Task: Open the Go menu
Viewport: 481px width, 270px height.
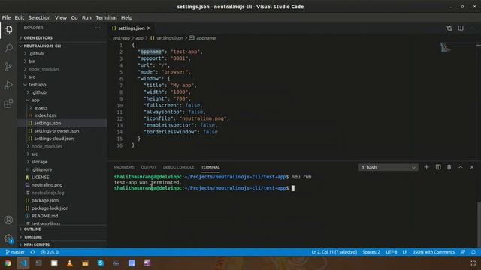Action: tap(74, 17)
